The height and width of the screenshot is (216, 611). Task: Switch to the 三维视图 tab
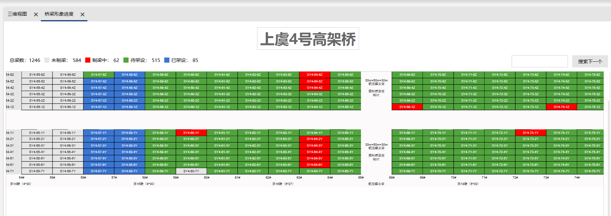[x=17, y=14]
